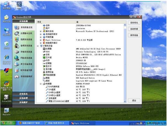Click the 音频设备 row icon
This screenshot has height=126, width=167.
coord(44,72)
